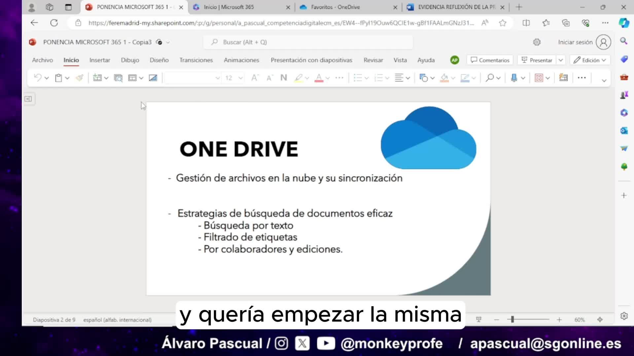Open the Insertar ribbon tab
The image size is (634, 356).
pyautogui.click(x=99, y=60)
